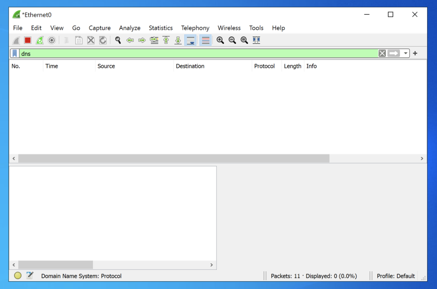Viewport: 437px width, 289px height.
Task: Click into the dns display filter field
Action: tap(198, 53)
